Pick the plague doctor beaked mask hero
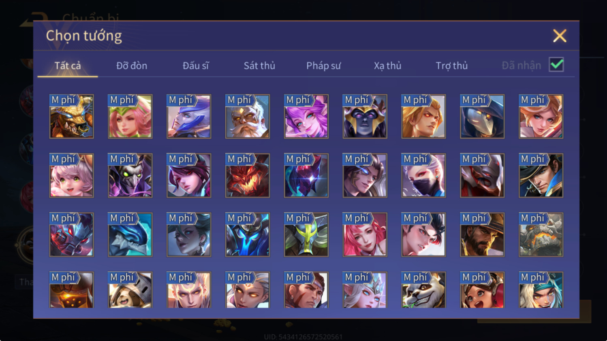This screenshot has width=607, height=341. [482, 117]
